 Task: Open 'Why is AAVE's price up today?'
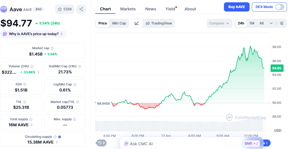(x=33, y=34)
